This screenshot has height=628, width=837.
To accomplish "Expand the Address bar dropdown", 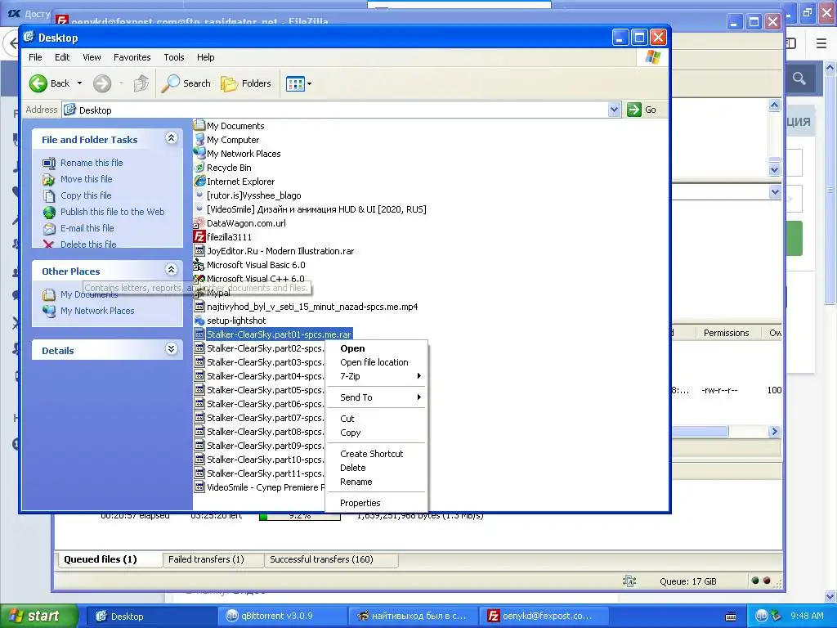I will (x=614, y=110).
